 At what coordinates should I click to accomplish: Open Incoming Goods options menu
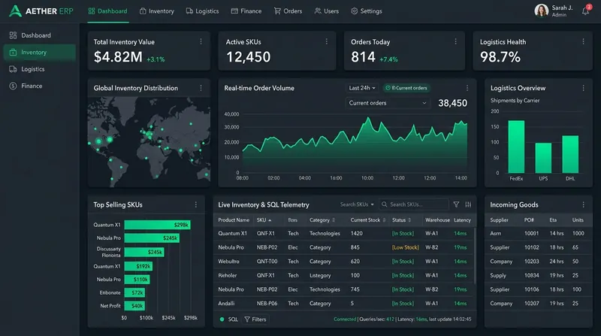[584, 204]
